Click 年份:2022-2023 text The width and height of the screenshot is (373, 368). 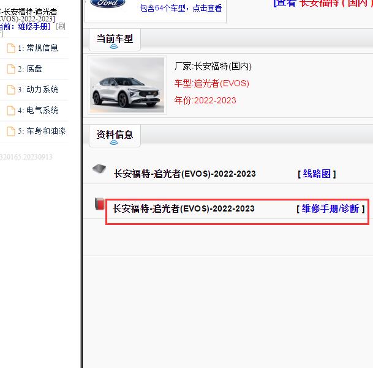tap(205, 100)
